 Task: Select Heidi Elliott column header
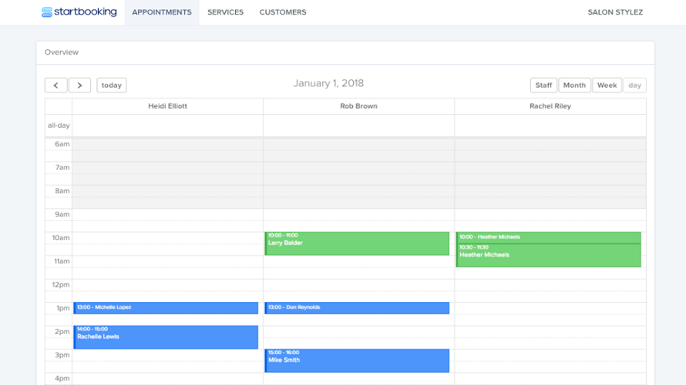pos(167,106)
